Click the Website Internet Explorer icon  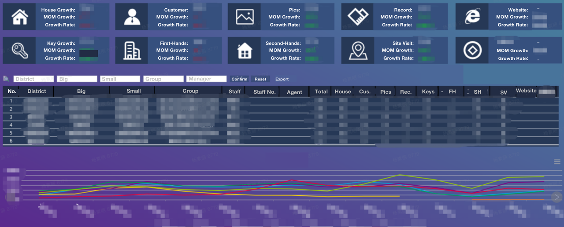tap(472, 17)
